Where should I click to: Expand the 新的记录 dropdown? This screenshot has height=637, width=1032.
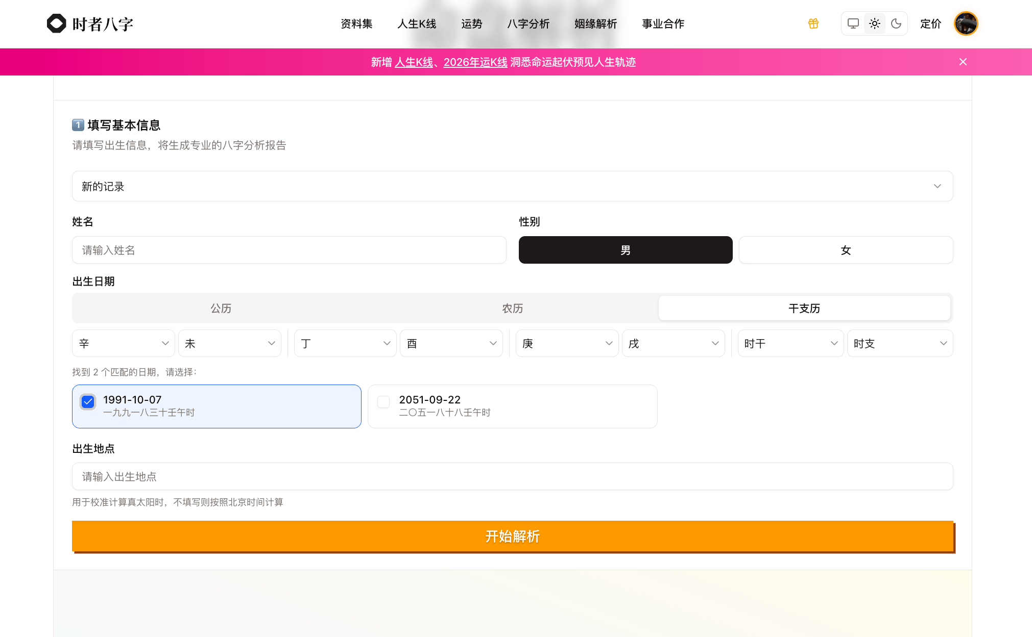512,186
